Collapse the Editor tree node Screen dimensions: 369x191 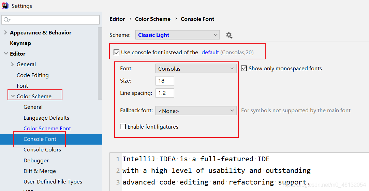tap(6, 54)
